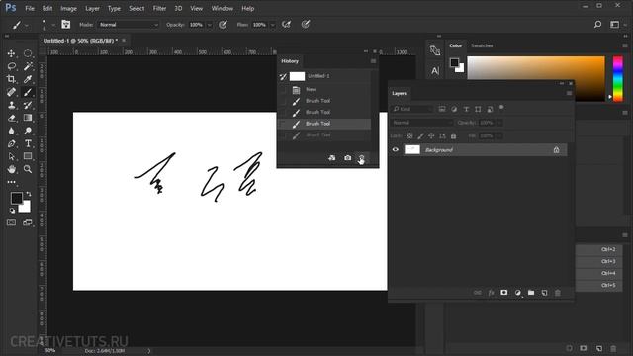
Task: Open the Image menu
Action: coord(68,8)
